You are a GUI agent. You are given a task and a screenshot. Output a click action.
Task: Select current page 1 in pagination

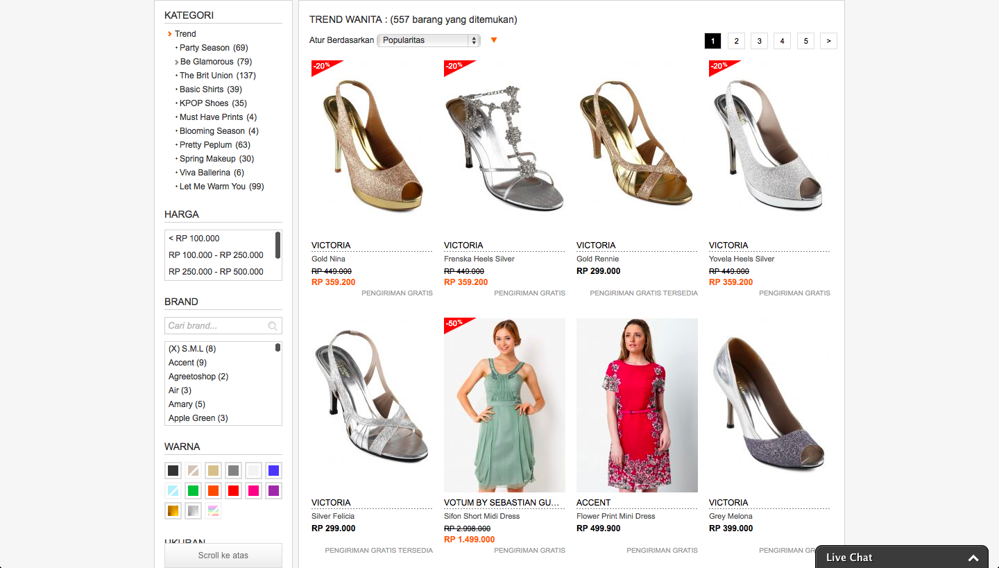pyautogui.click(x=712, y=41)
